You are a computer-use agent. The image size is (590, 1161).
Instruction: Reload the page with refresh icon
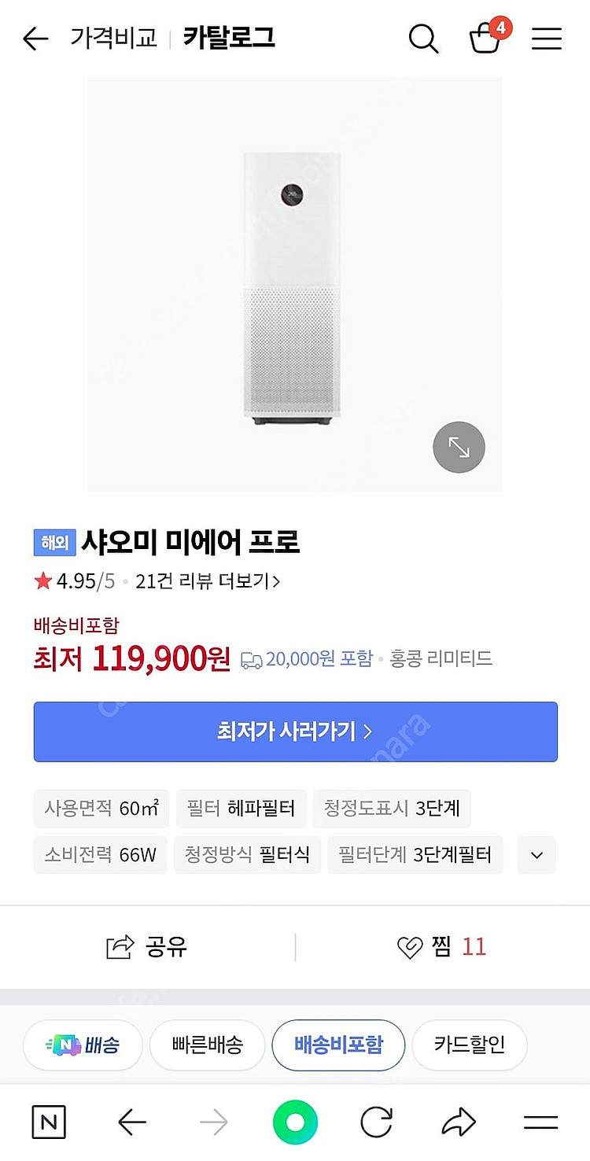click(376, 1122)
